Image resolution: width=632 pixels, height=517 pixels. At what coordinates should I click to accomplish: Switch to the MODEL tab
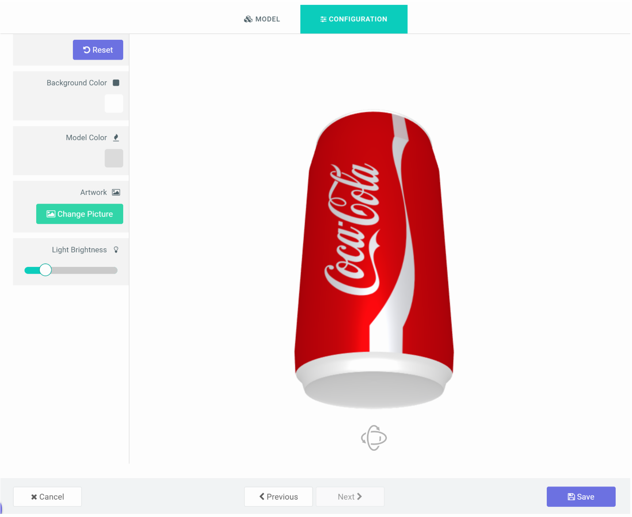click(262, 19)
